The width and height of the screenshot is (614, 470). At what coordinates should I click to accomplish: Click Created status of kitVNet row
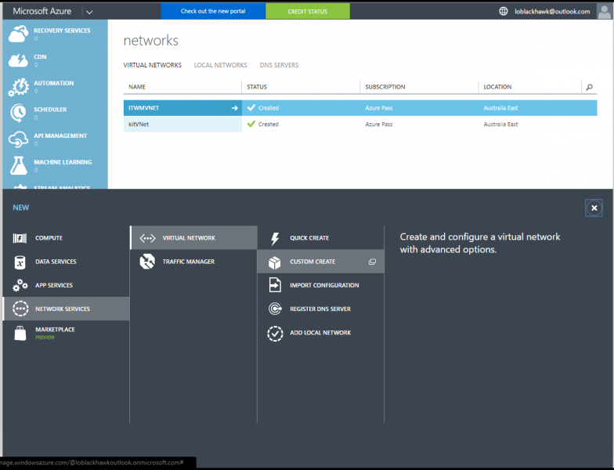[268, 124]
